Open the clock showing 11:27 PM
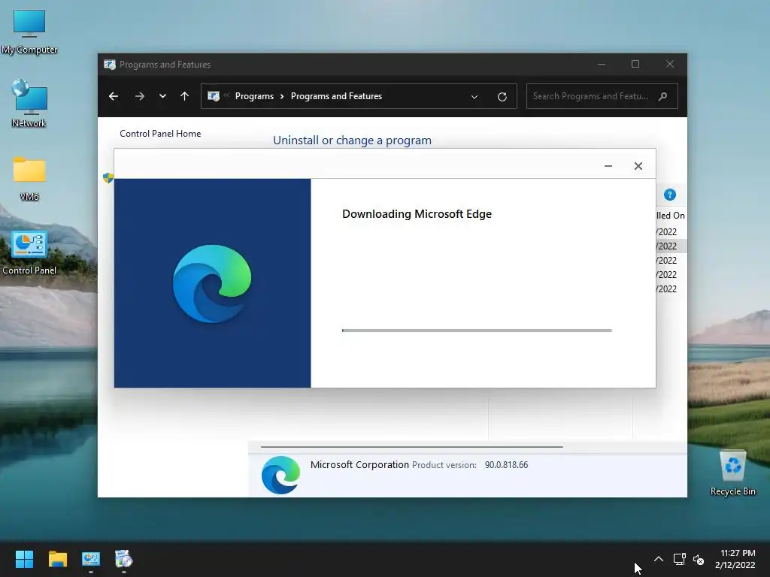This screenshot has width=770, height=577. pos(735,559)
